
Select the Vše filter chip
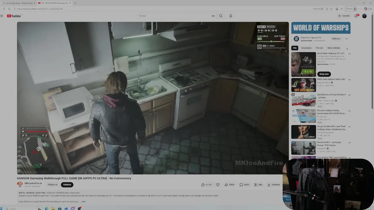coord(295,48)
